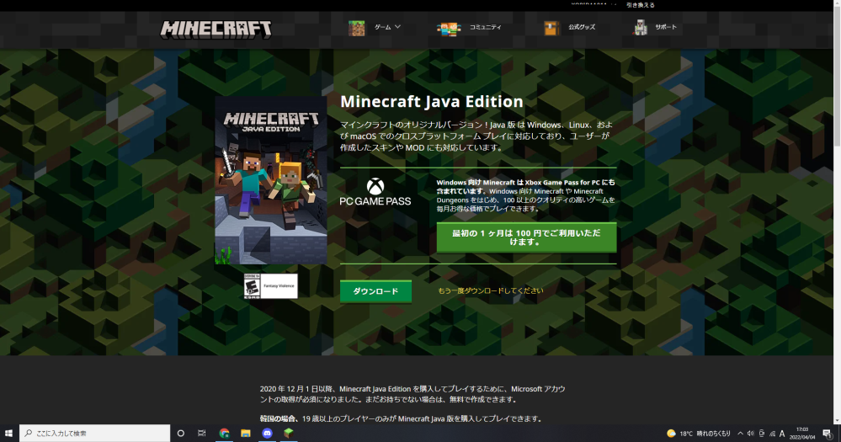Screen dimensions: 841x442
Task: Click the IME input mode A indicator
Action: (782, 434)
